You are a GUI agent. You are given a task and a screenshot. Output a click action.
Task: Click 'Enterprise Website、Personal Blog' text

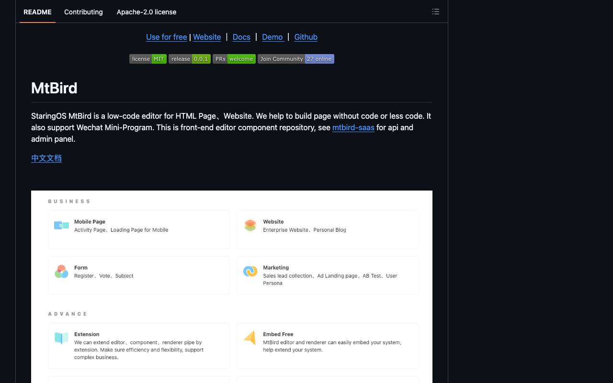click(x=305, y=230)
